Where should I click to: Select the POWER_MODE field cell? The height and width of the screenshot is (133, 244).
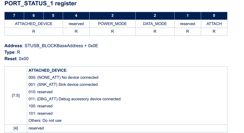point(112,24)
